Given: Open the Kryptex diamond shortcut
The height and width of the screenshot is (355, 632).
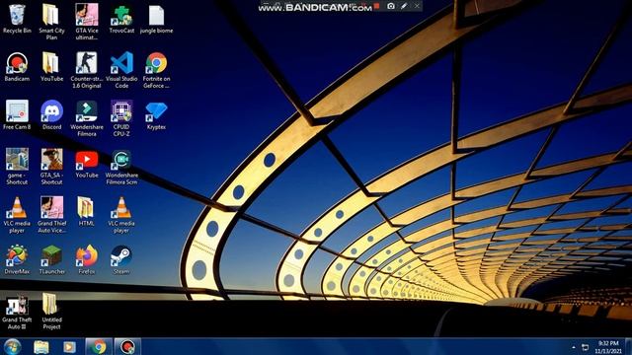Looking at the screenshot, I should pyautogui.click(x=156, y=115).
